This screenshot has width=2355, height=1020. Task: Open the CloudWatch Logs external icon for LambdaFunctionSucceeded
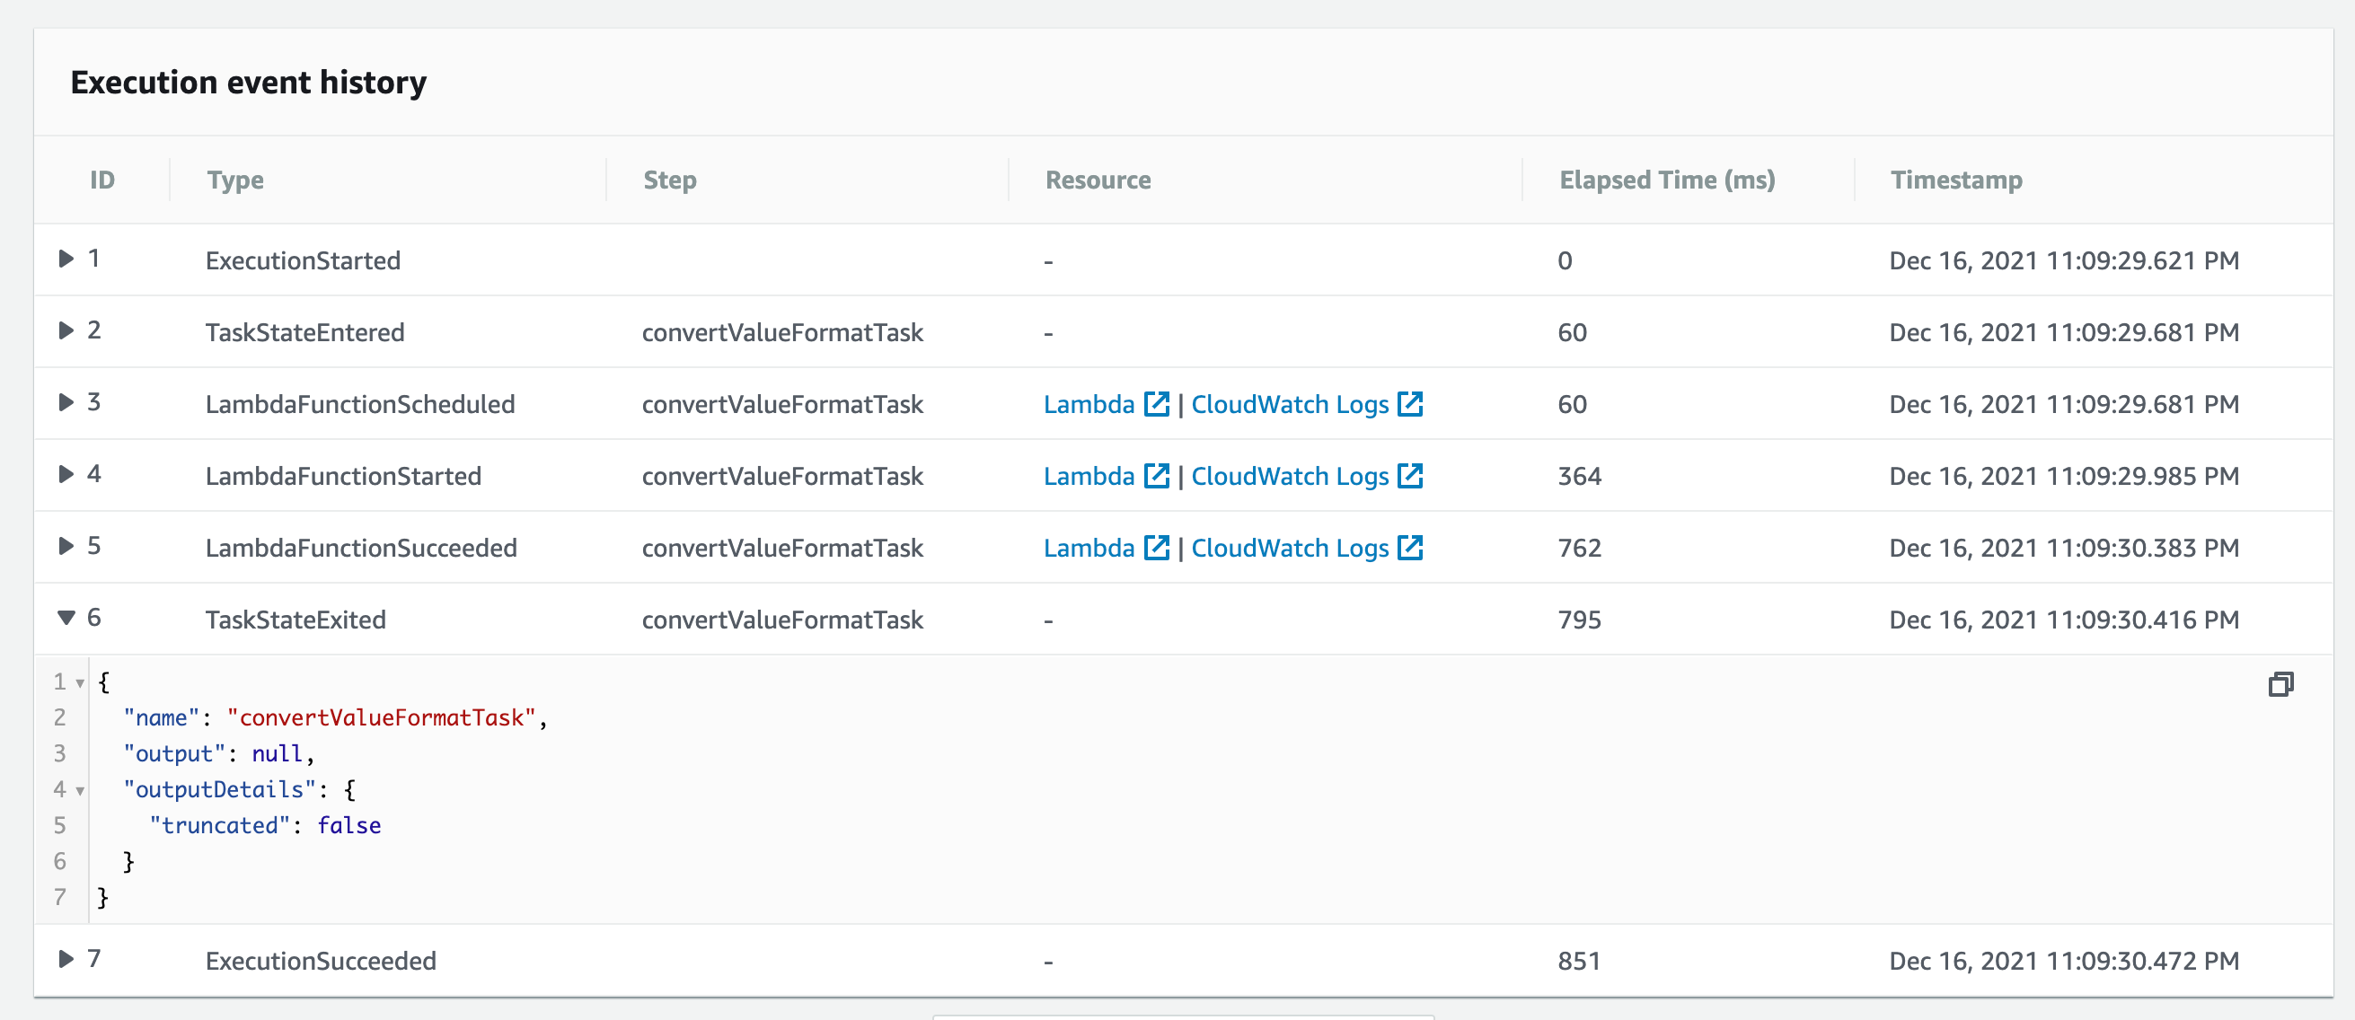(x=1411, y=547)
